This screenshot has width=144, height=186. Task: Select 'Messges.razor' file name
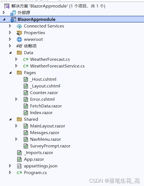45,133
